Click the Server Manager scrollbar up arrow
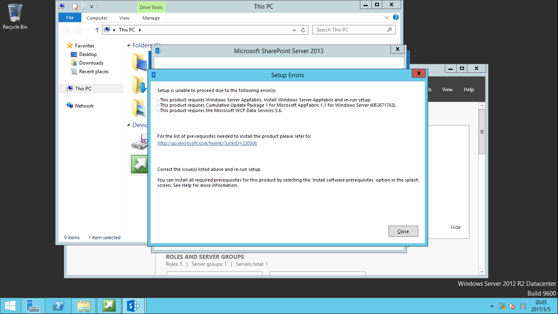The height and width of the screenshot is (314, 558). pos(482,106)
